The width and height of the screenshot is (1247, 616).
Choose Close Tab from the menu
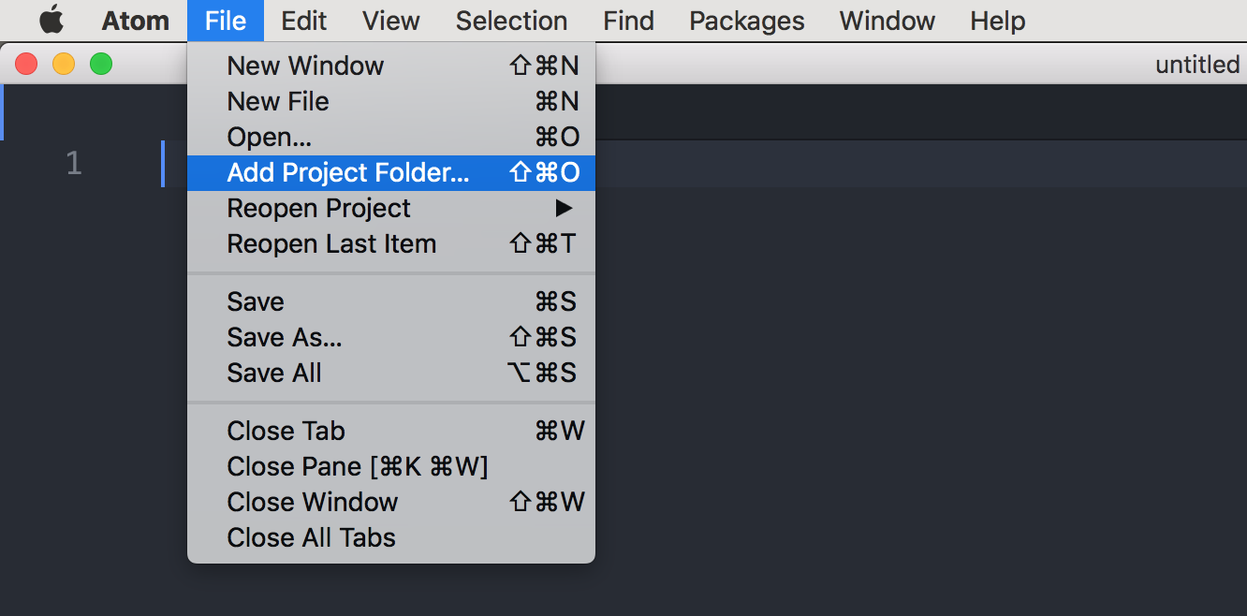391,431
